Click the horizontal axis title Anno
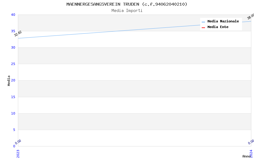This screenshot has width=254, height=164. pyautogui.click(x=247, y=156)
